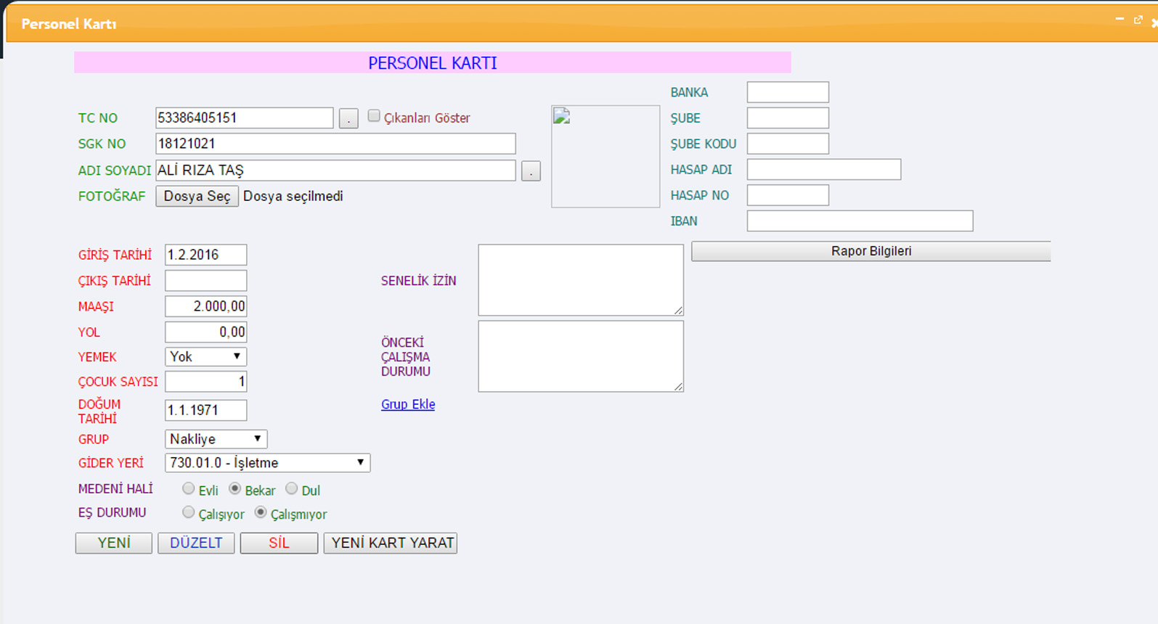This screenshot has width=1158, height=624.
Task: Click the ŞUBE KODU input field
Action: pyautogui.click(x=788, y=144)
